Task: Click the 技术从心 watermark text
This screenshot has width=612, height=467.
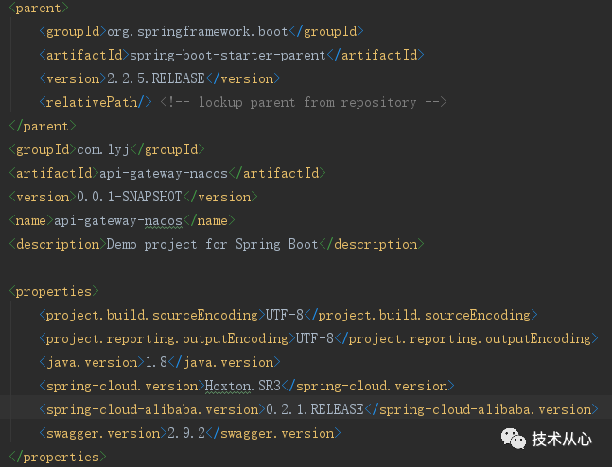Action: tap(561, 439)
